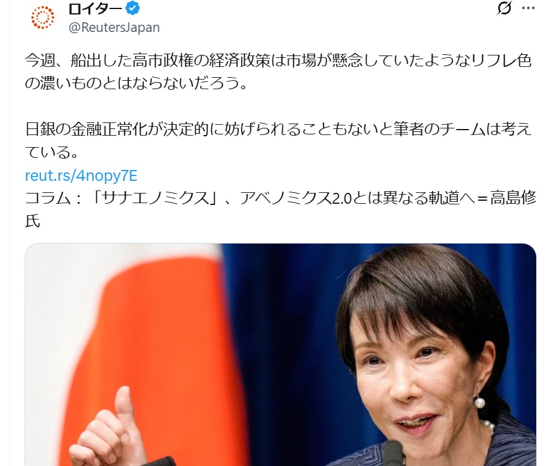Click the paragraph starting 今週、船出した
The height and width of the screenshot is (466, 547).
click(278, 72)
